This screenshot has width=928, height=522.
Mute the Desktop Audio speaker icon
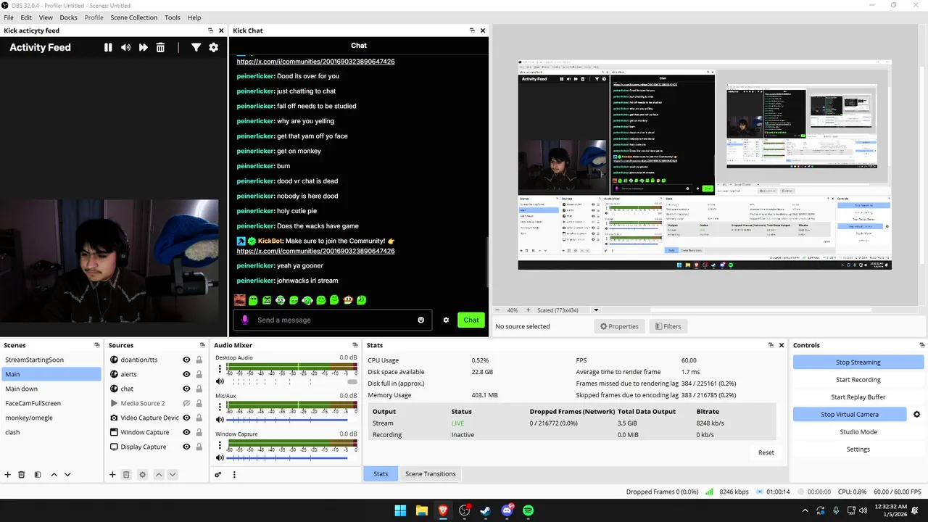[220, 381]
